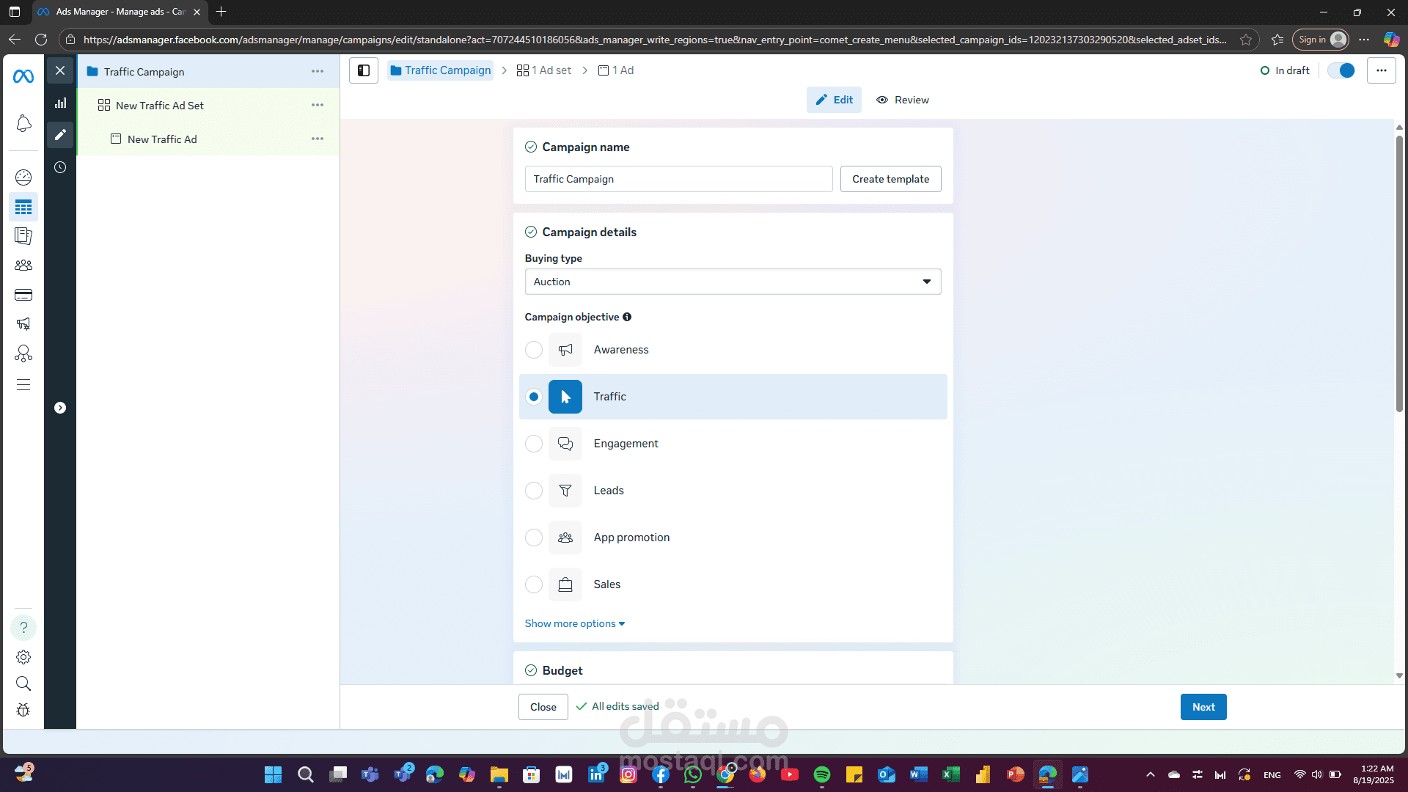The image size is (1408, 792).
Task: Open Events Manager nodes icon
Action: [x=23, y=353]
